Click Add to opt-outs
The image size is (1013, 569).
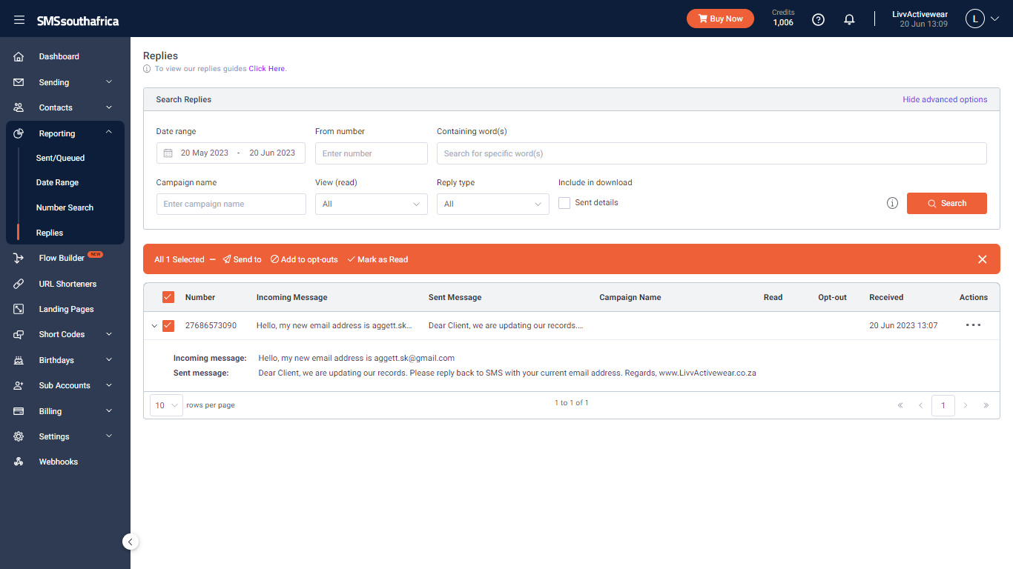304,259
